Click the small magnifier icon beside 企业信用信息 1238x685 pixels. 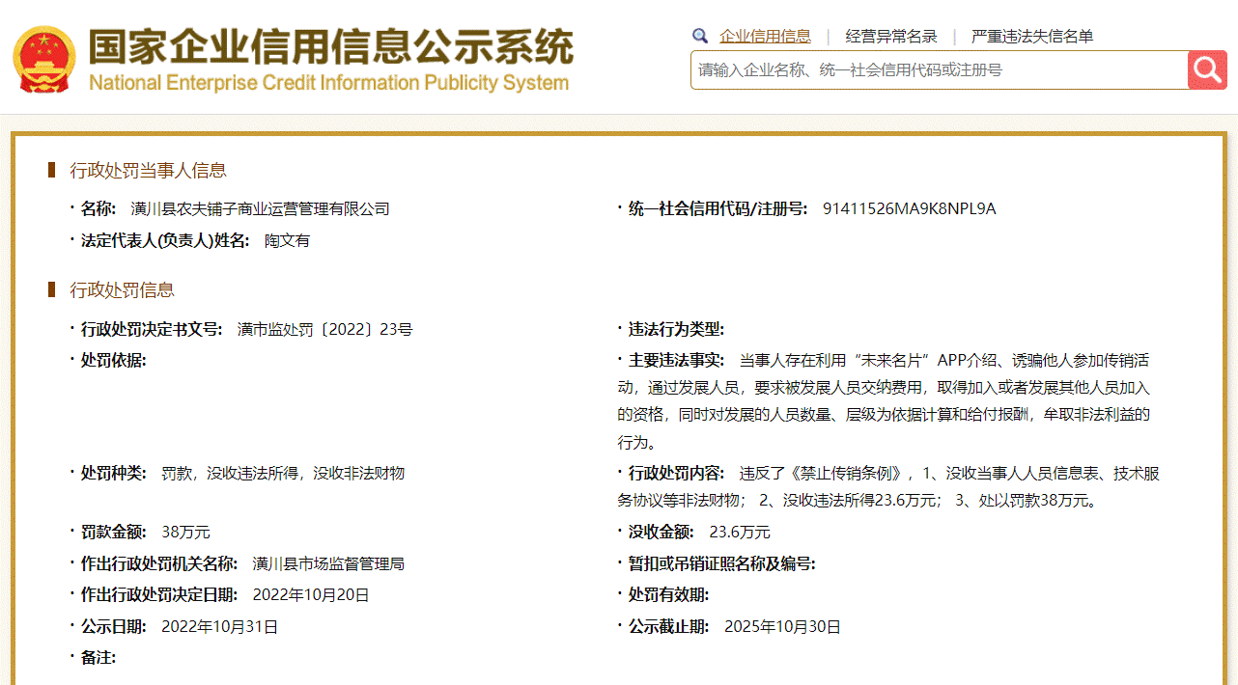click(700, 36)
